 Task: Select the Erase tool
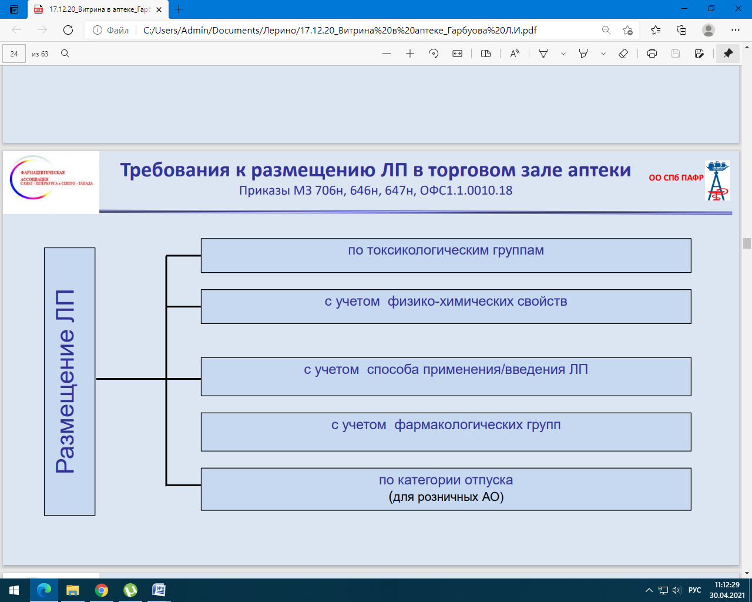point(623,53)
